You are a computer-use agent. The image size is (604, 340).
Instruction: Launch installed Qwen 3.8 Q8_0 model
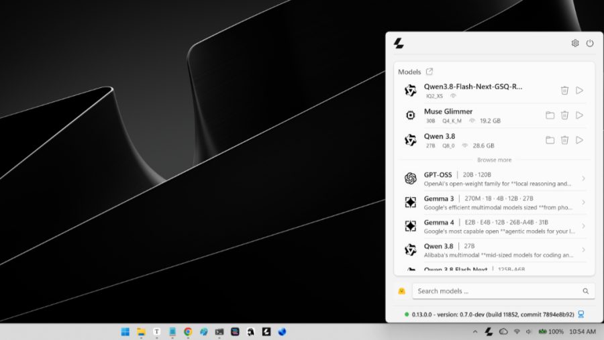579,140
